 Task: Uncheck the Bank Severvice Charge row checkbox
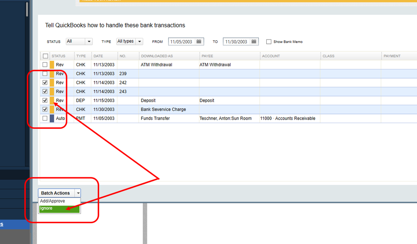[45, 109]
